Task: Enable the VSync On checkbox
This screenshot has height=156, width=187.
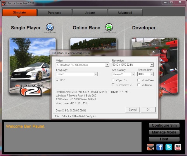Action: pos(113,80)
